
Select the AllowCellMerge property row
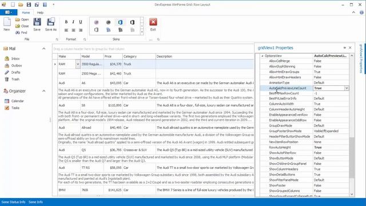(305, 61)
